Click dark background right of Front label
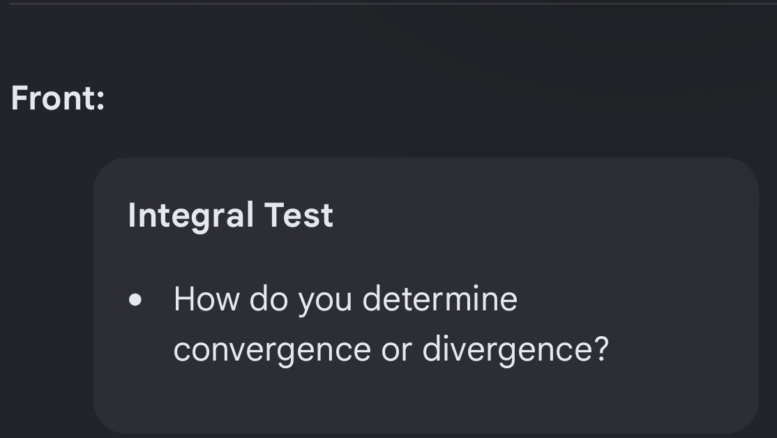777x438 pixels. coord(436,98)
